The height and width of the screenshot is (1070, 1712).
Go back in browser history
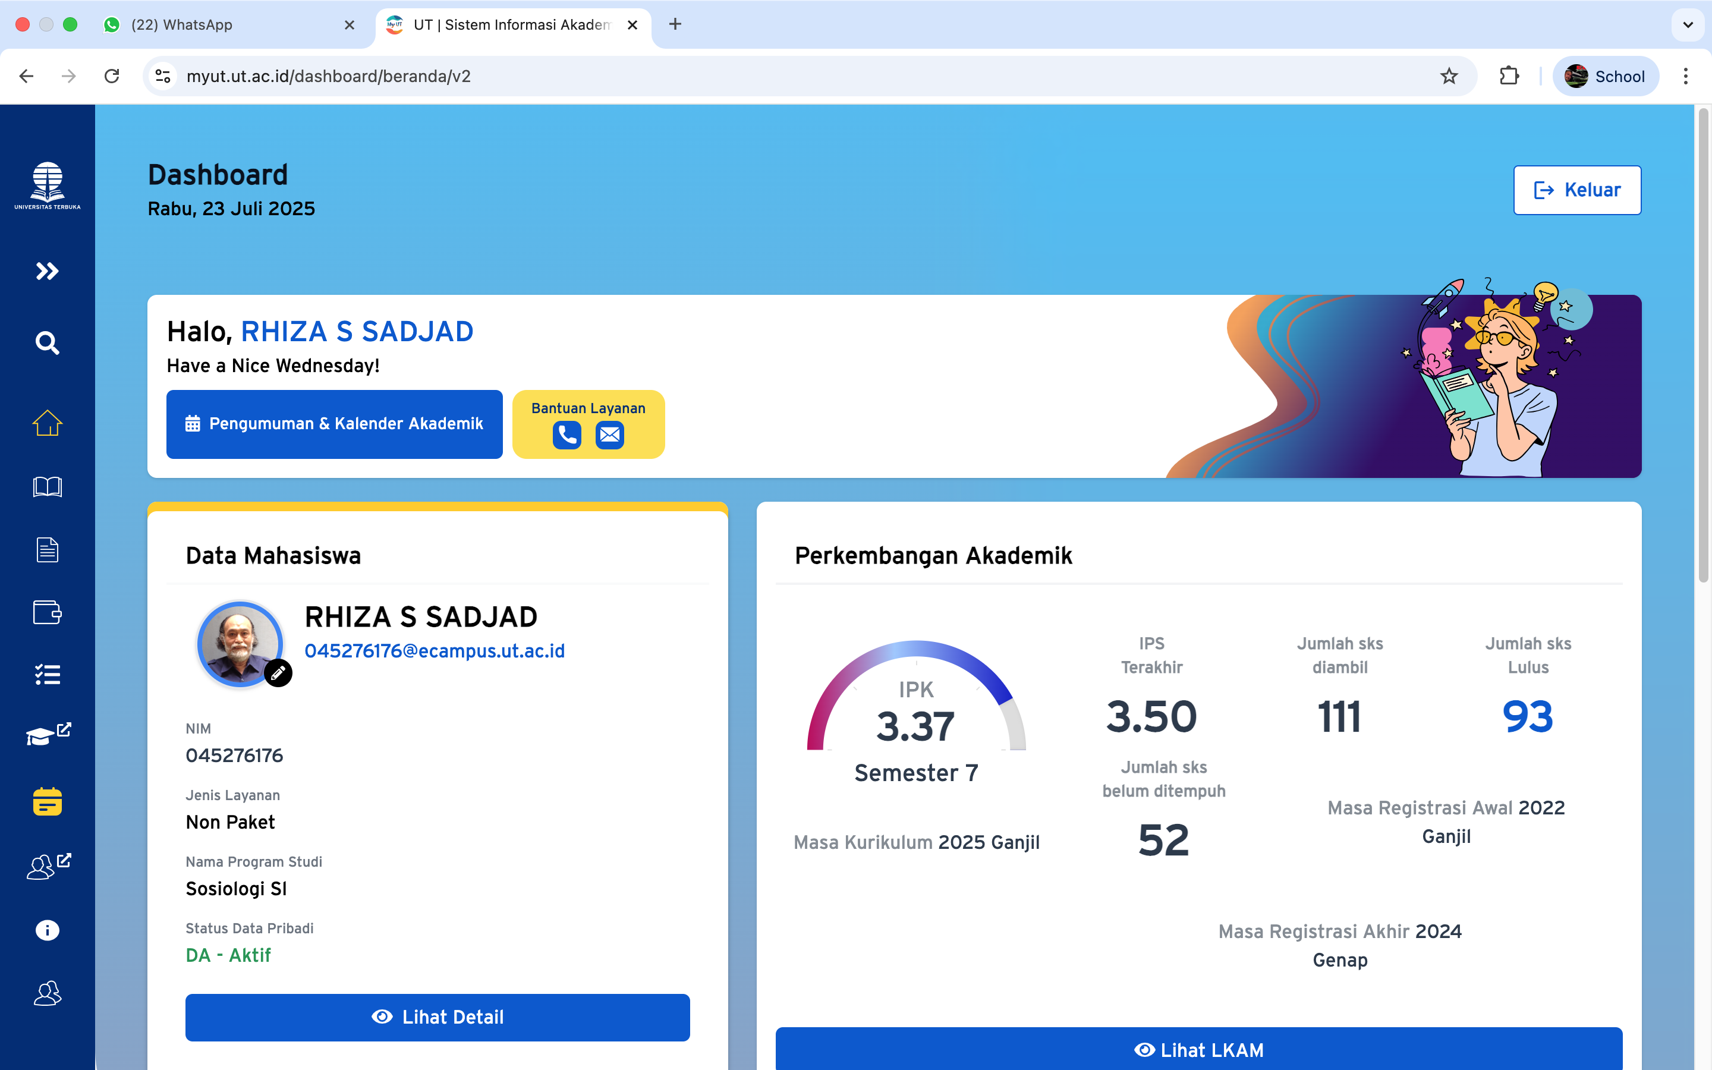(x=26, y=75)
